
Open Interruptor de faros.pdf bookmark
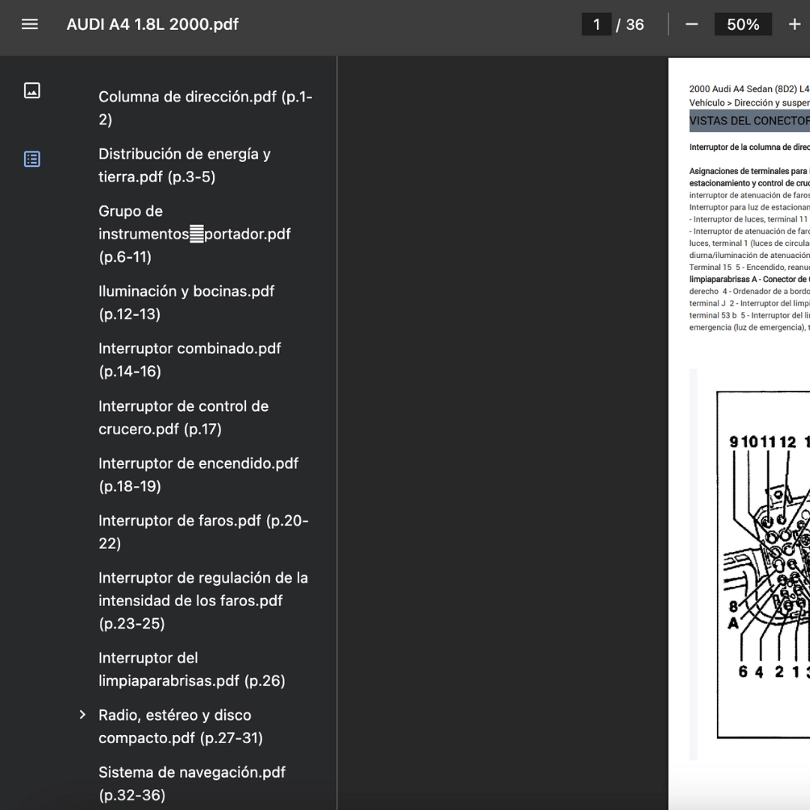tap(202, 532)
